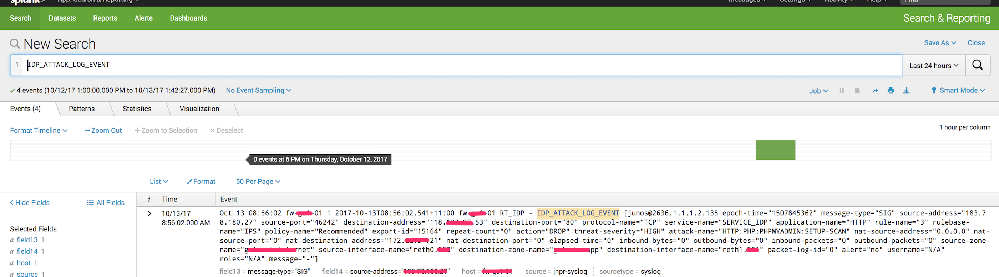Switch to the Statistics tab

137,109
